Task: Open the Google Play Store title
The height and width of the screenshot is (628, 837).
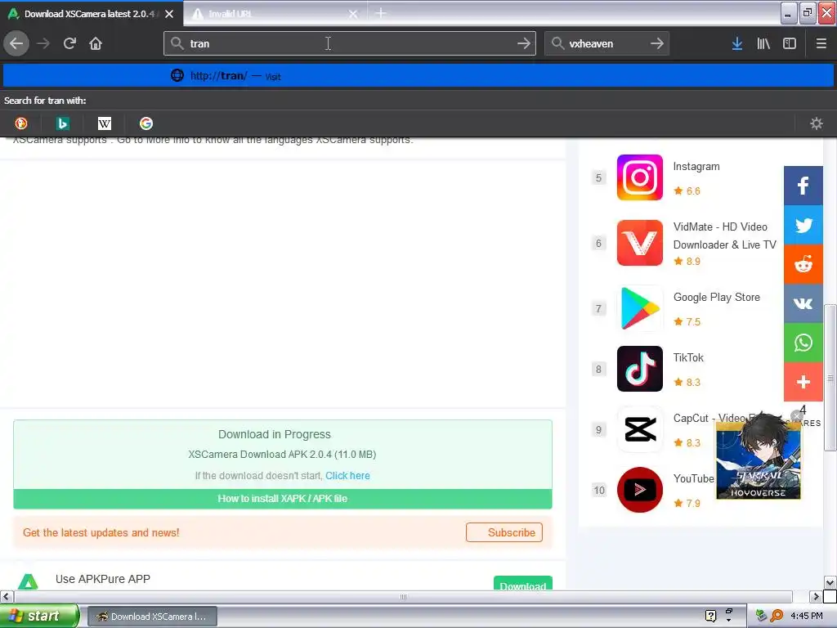Action: click(716, 297)
